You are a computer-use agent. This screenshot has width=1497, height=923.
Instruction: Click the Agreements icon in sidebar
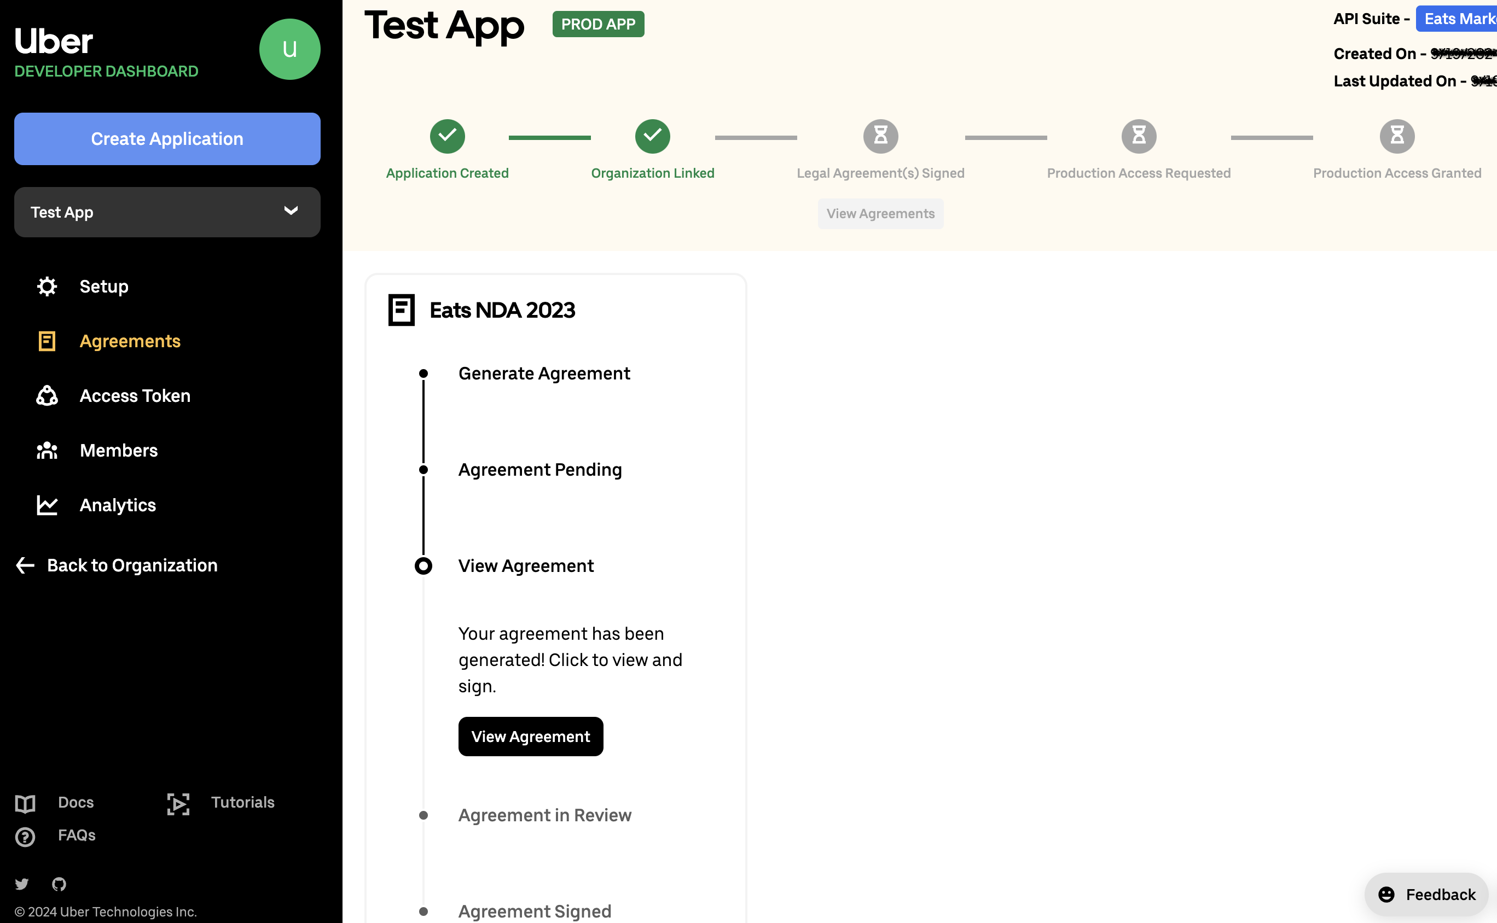tap(47, 341)
